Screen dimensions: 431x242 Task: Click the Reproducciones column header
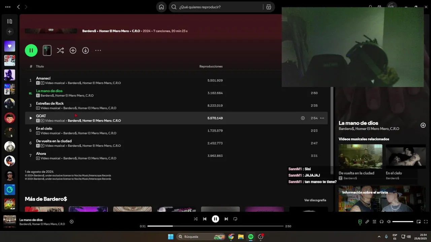point(211,67)
